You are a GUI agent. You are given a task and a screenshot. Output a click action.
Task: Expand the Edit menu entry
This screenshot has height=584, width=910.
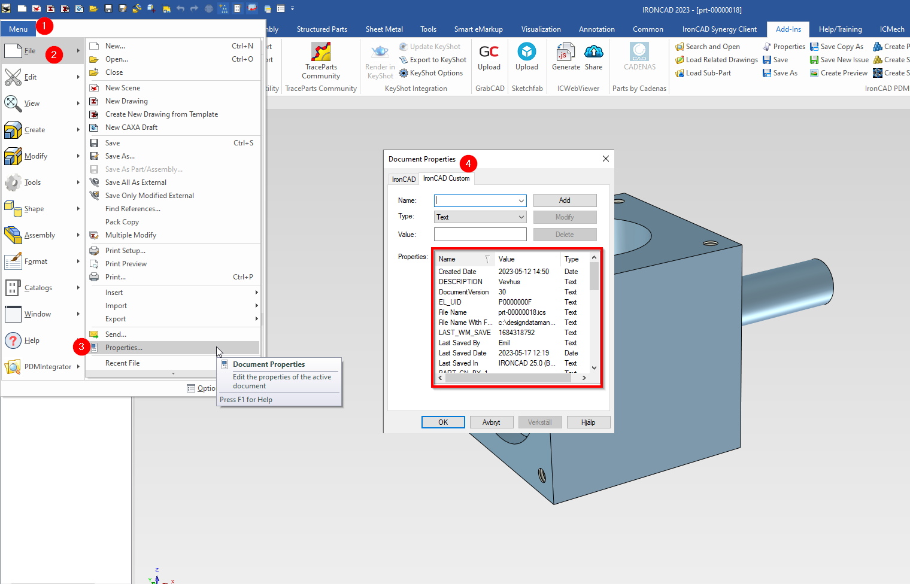[x=42, y=77]
